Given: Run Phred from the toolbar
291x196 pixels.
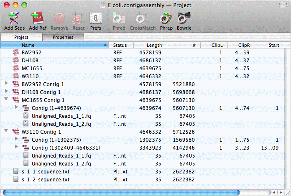Looking at the screenshot, I should click(119, 18).
